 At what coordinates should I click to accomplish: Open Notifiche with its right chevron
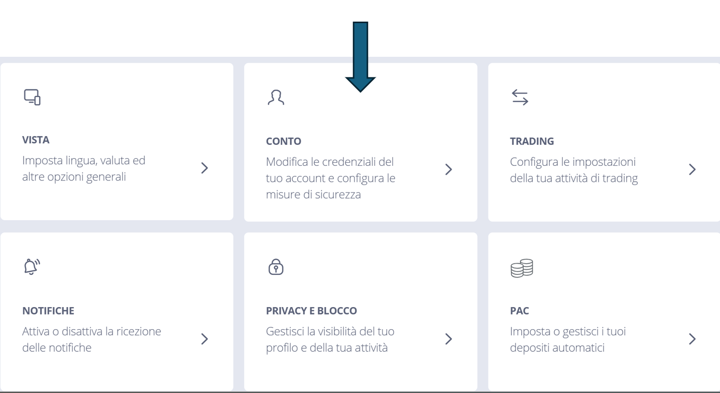[x=204, y=339]
